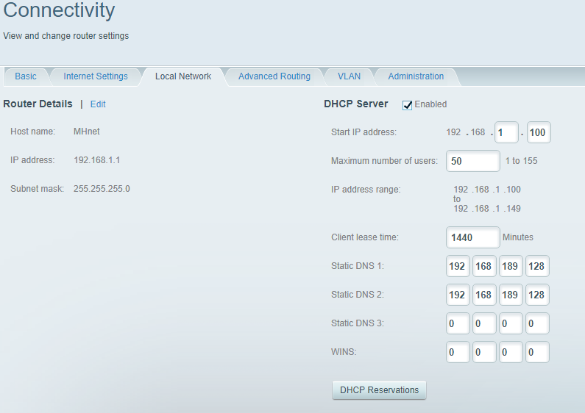This screenshot has width=585, height=413.
Task: Click the Start IP address last octet field
Action: (539, 132)
